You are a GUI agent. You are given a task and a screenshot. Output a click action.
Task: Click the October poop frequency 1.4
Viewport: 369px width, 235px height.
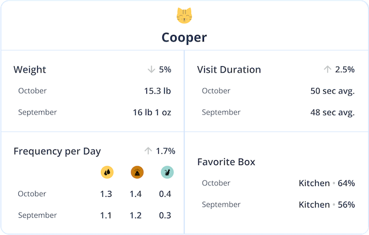pyautogui.click(x=136, y=194)
